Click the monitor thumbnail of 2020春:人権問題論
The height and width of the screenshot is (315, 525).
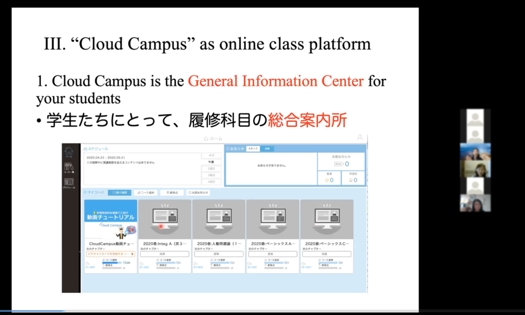pyautogui.click(x=218, y=219)
